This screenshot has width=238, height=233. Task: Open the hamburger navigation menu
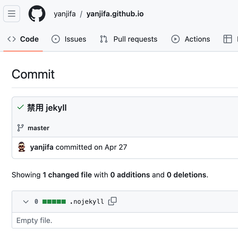(12, 14)
